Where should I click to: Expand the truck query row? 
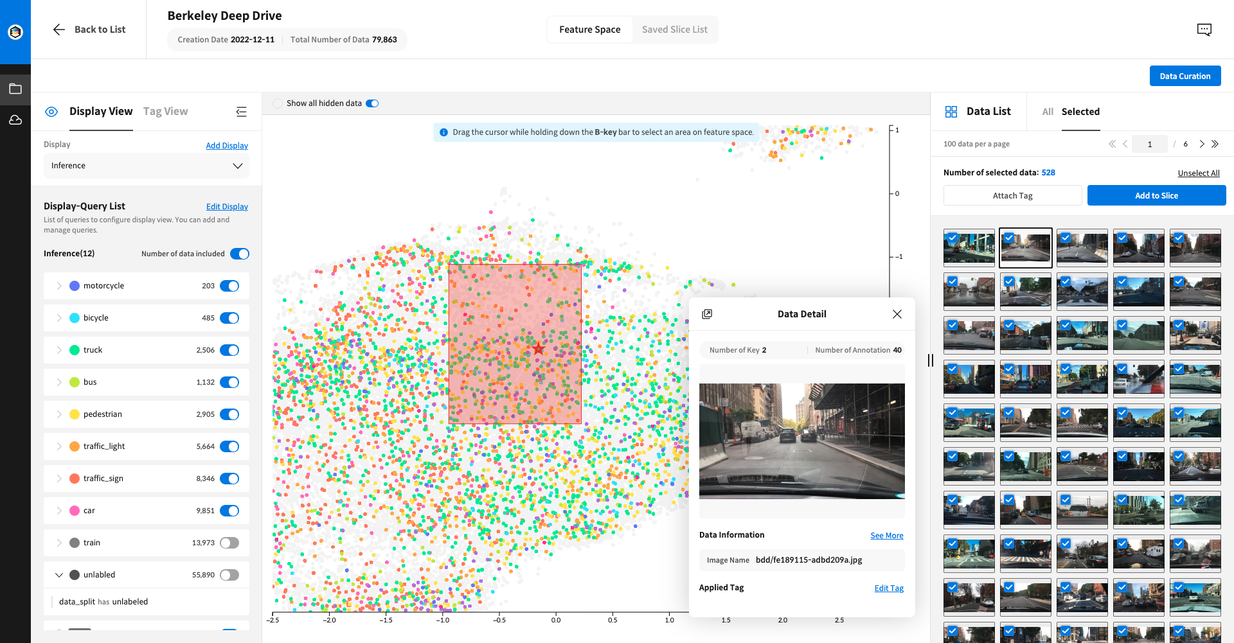tap(59, 350)
